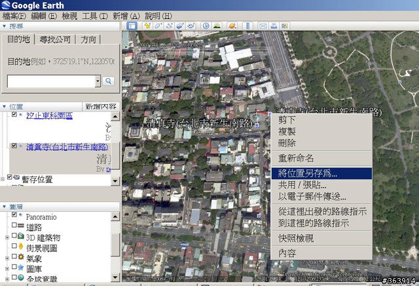
Task: Open the search box history dropdown
Action: 98,81
